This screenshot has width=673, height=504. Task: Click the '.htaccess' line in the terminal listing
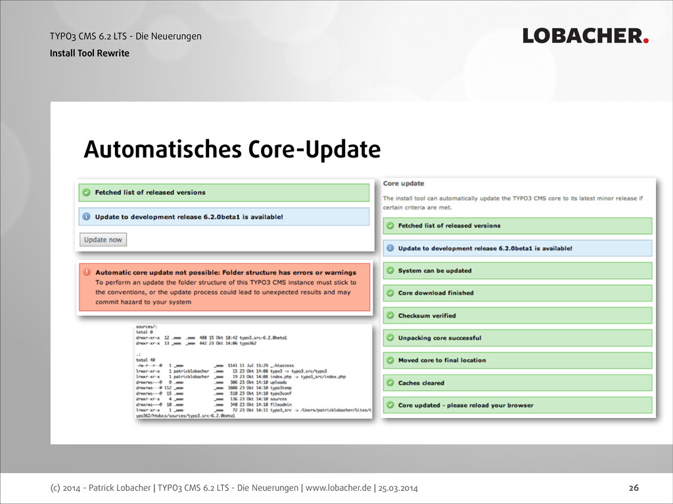pyautogui.click(x=215, y=366)
